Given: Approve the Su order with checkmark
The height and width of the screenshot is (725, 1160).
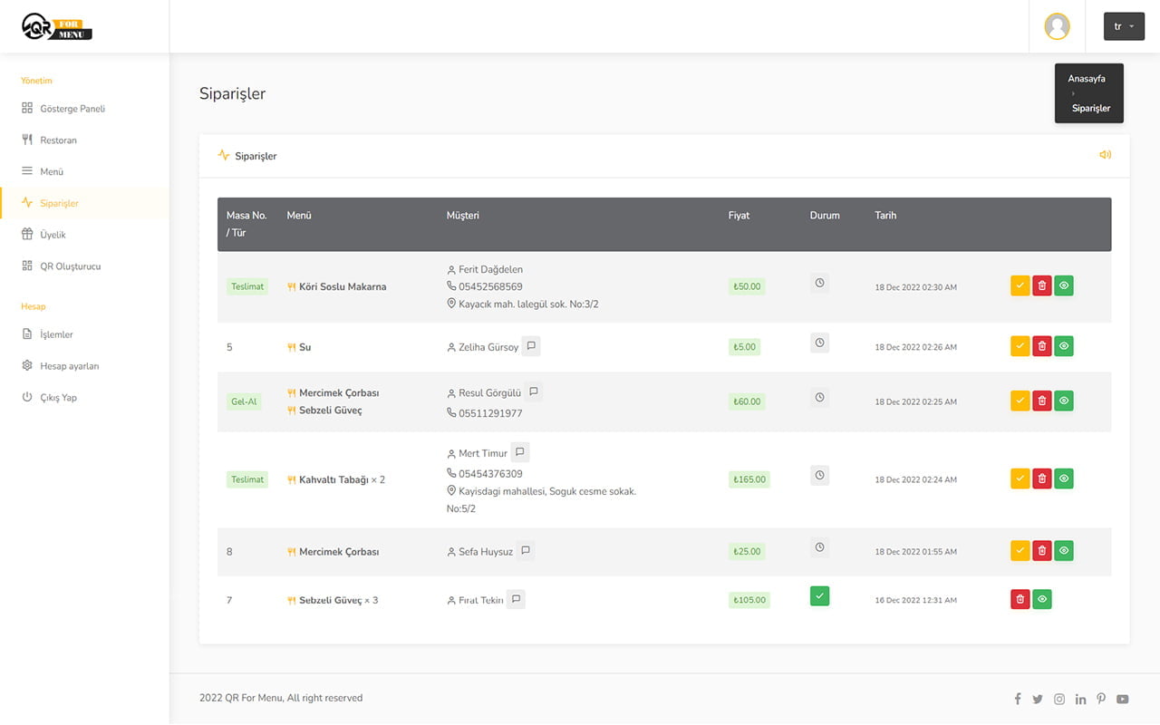Looking at the screenshot, I should [x=1020, y=346].
